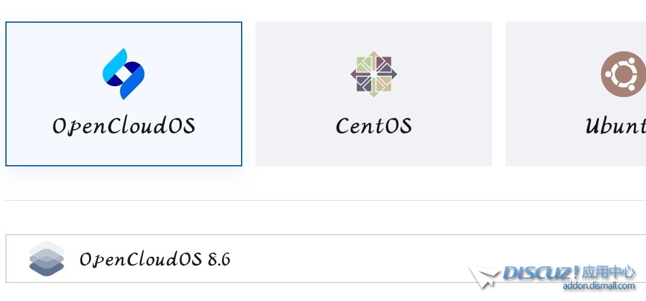Click the Ubuntu label text

(x=616, y=126)
